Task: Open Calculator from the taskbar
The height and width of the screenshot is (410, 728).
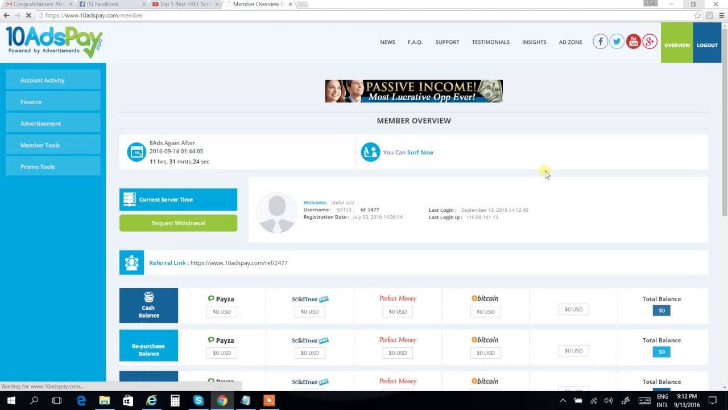Action: click(175, 400)
